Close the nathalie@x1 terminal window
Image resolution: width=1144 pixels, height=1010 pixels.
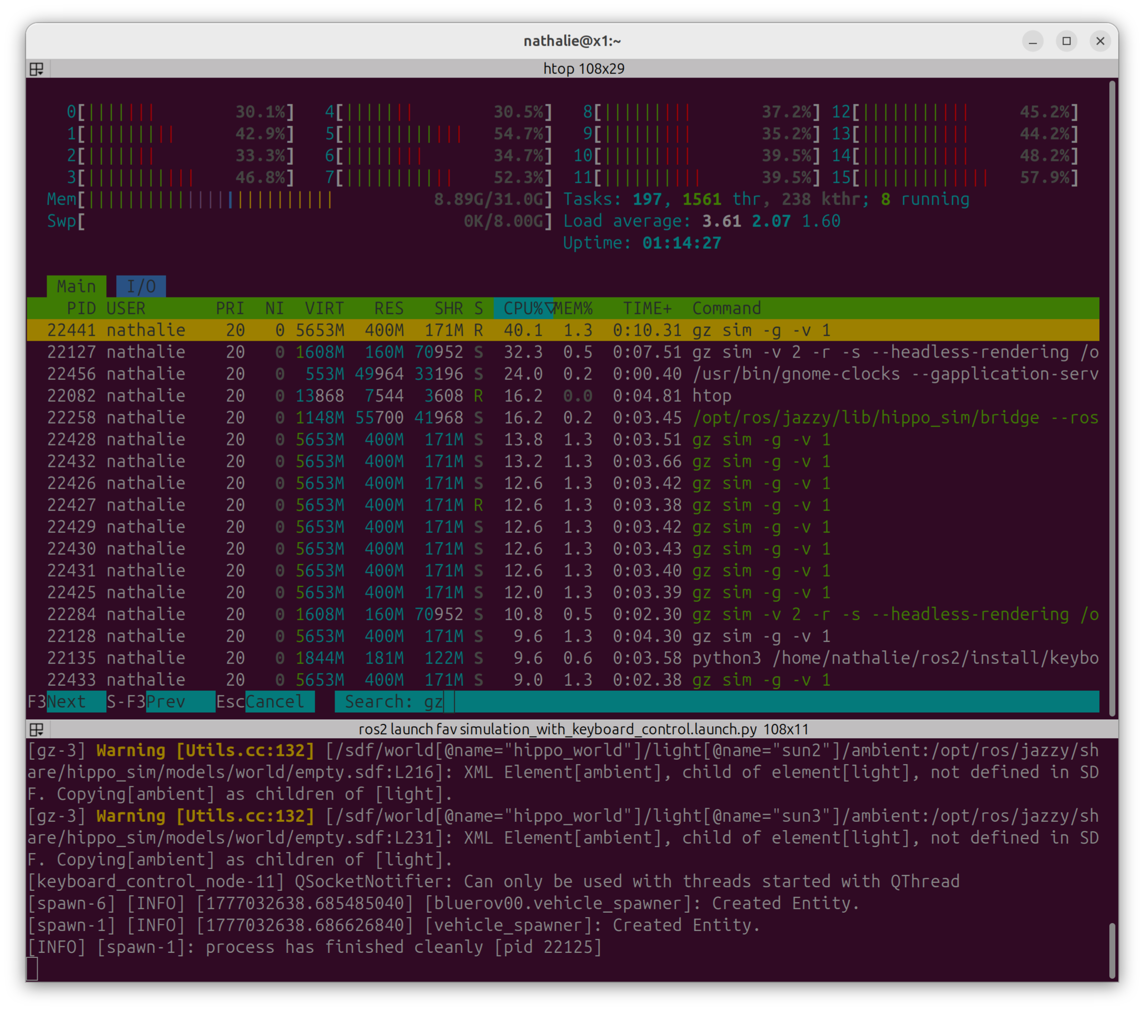coord(1100,41)
